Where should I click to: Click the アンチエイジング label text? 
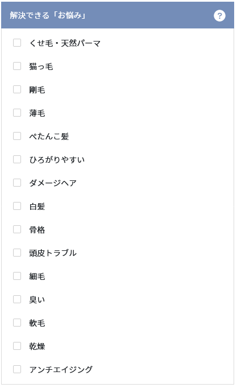point(61,369)
